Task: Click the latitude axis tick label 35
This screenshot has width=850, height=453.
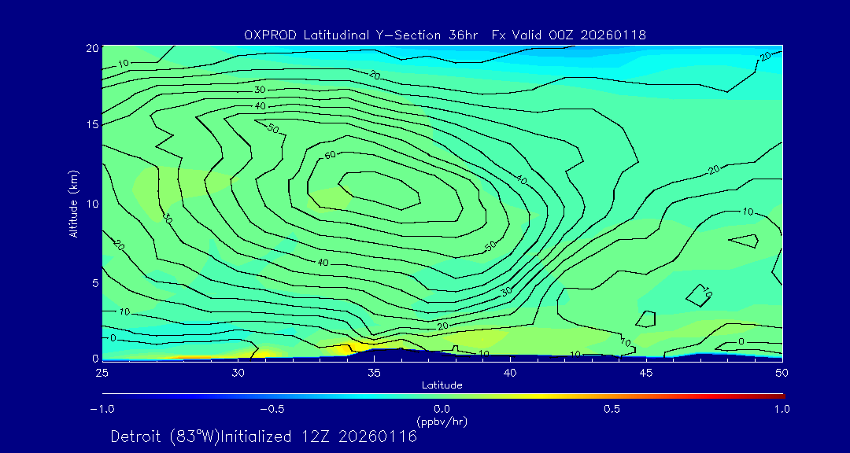Action: pyautogui.click(x=374, y=373)
